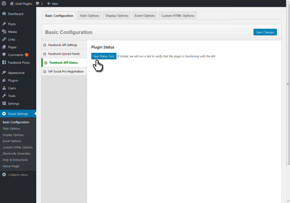Switch to the Style Options tab
The height and width of the screenshot is (203, 290).
(x=89, y=16)
